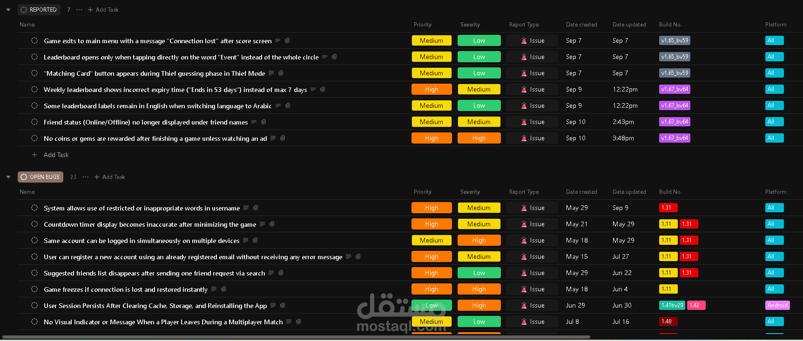Screen dimensions: 803x341
Task: Click description icon on 'No Visual Indicator or Message' task
Action: [289, 321]
